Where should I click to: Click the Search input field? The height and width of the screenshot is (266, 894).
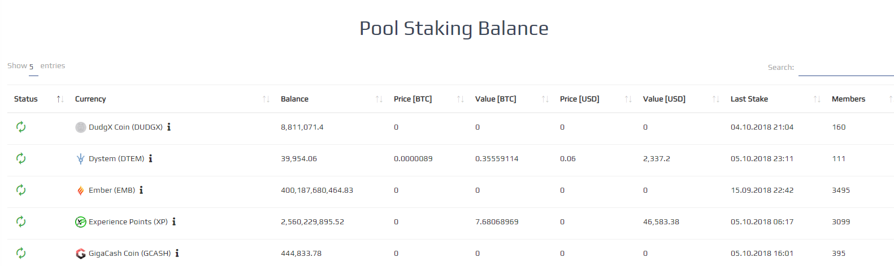coord(846,68)
